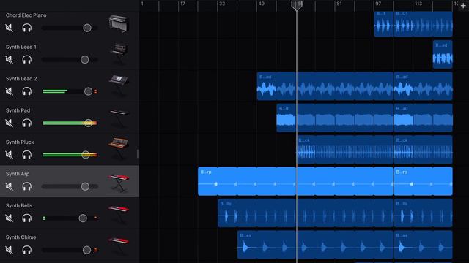Mute the Synth Chime speaker icon
This screenshot has height=263, width=469.
(x=10, y=250)
